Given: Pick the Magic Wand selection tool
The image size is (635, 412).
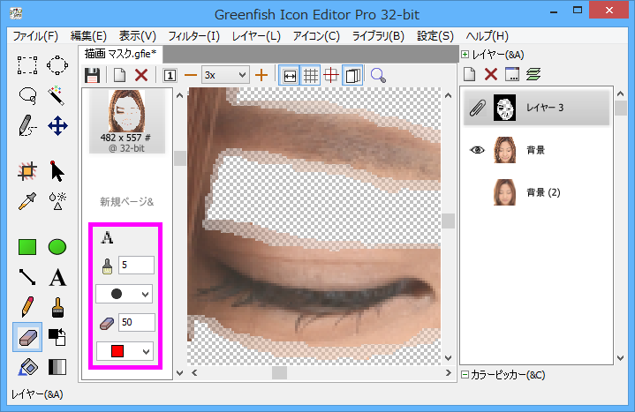Looking at the screenshot, I should pyautogui.click(x=57, y=95).
